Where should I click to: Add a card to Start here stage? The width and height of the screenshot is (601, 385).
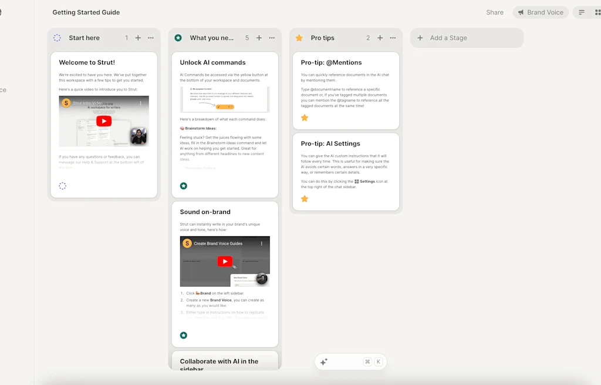138,38
